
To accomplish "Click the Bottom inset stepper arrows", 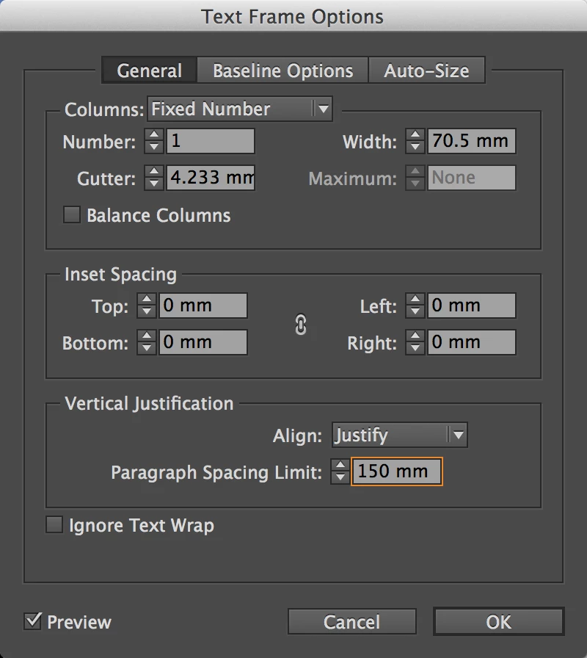I will [146, 342].
